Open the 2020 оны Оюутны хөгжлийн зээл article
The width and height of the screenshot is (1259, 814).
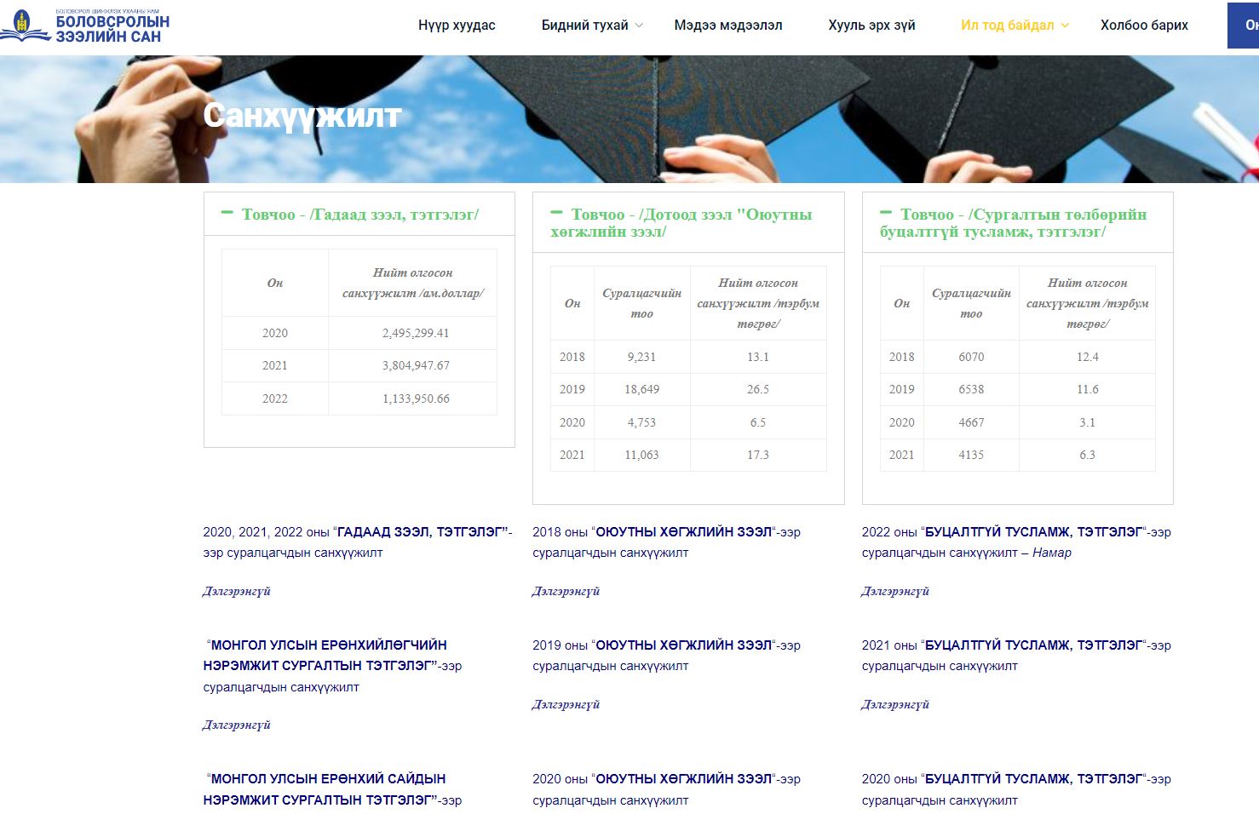click(667, 789)
